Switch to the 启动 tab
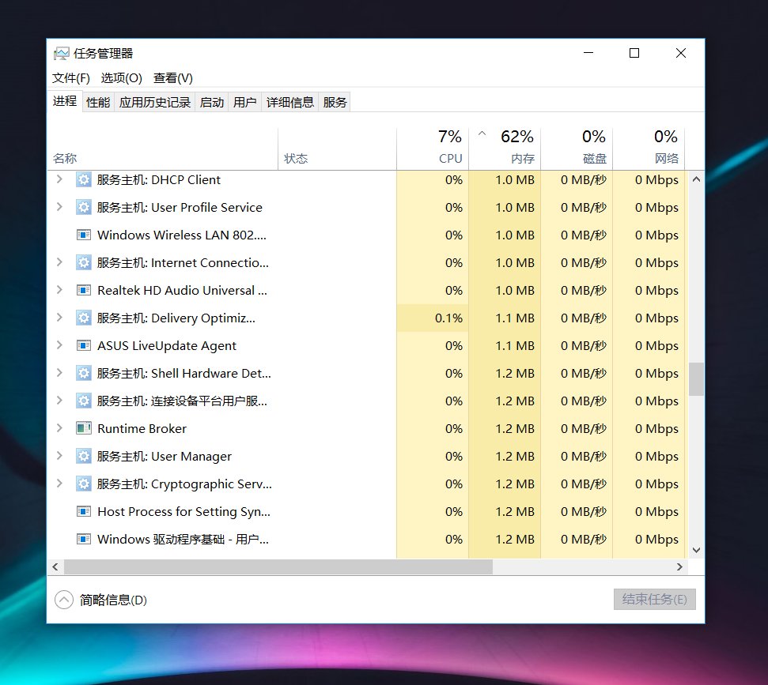This screenshot has width=768, height=685. coord(212,102)
